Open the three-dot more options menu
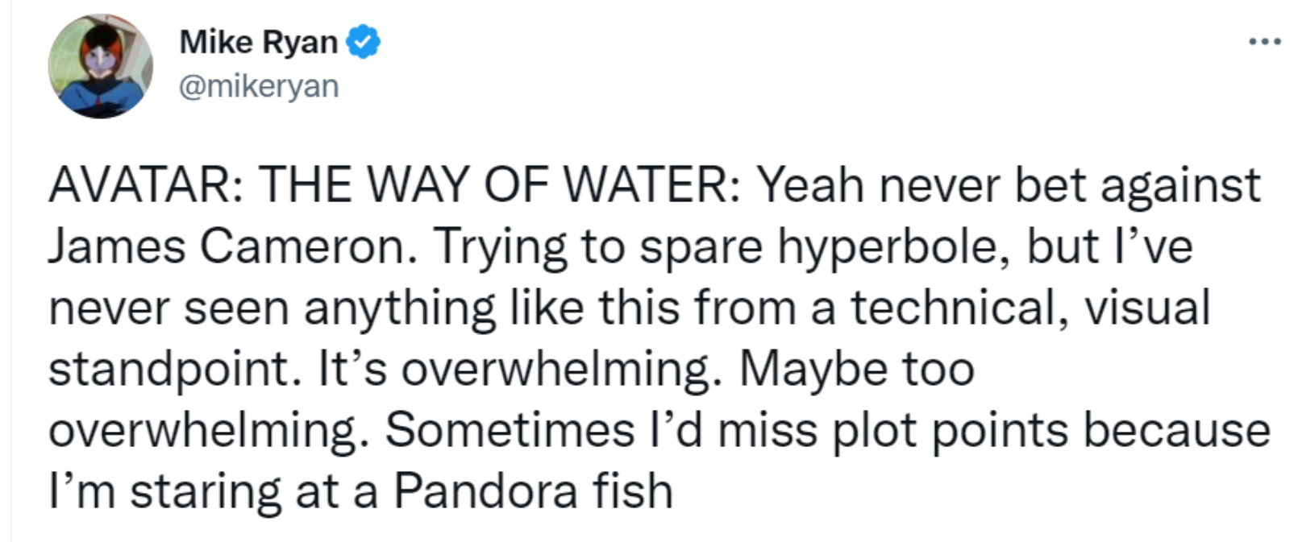 (1264, 42)
